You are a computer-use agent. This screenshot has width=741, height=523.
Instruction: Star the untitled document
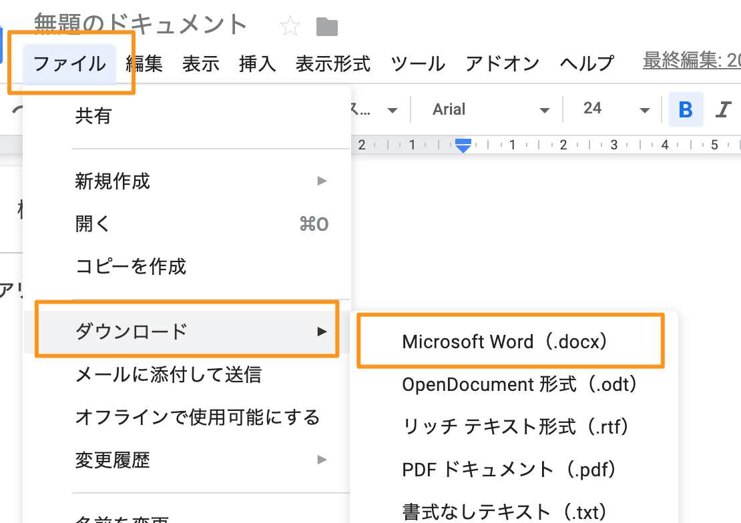click(x=290, y=26)
